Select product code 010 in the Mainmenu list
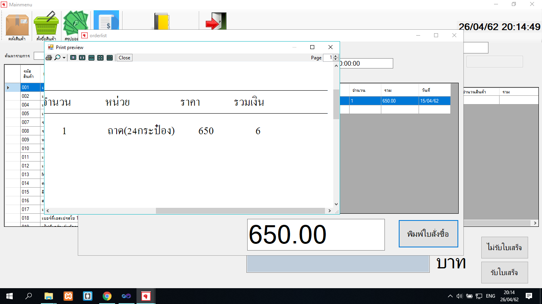Viewport: 542px width, 304px height. click(30, 148)
